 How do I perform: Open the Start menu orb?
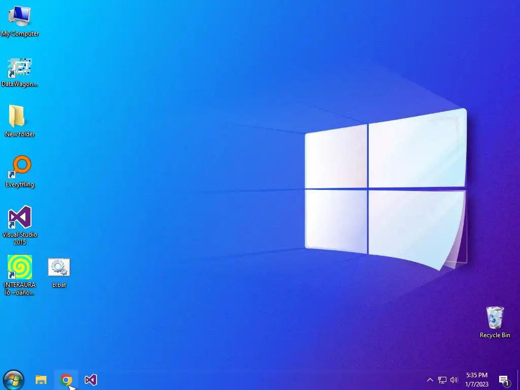coord(14,380)
